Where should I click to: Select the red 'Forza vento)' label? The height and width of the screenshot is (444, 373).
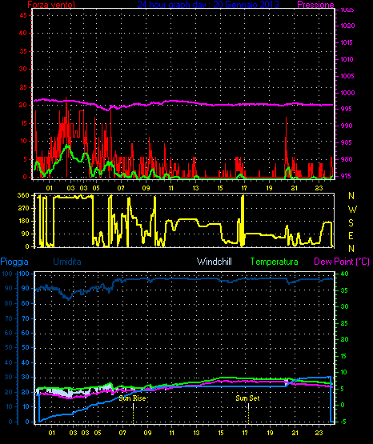(x=51, y=4)
